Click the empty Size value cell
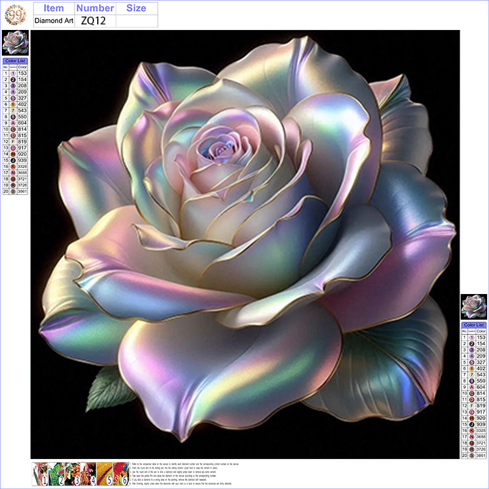Screen dimensions: 489x489 click(136, 21)
